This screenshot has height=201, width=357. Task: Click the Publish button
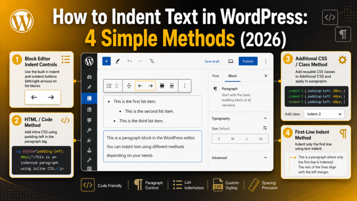[x=248, y=61]
